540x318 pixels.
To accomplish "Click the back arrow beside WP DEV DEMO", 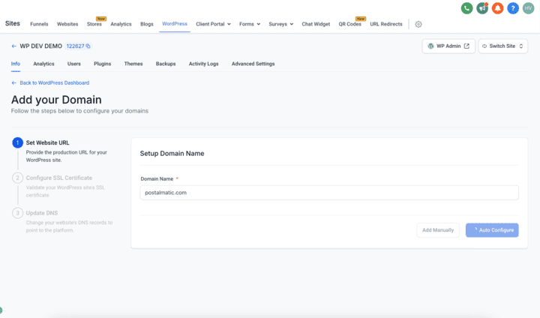I will 13,46.
